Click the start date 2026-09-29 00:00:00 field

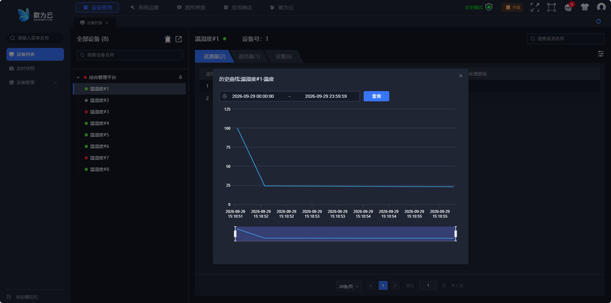point(253,96)
